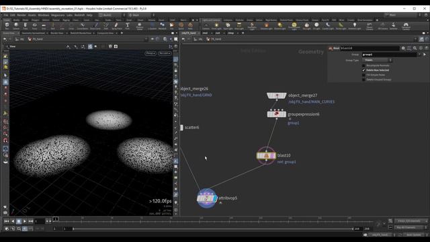Open the Persp camera dropdown in viewport
430x242 pixels.
[x=150, y=53]
